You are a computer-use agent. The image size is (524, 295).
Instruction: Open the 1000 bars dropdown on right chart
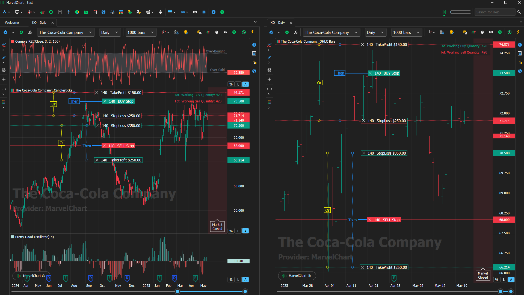(x=406, y=32)
